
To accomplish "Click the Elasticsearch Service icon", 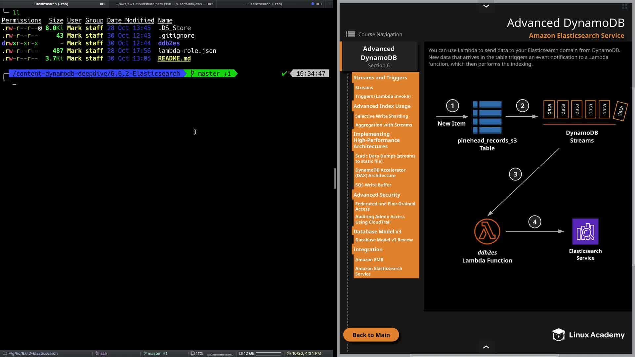I will coord(585,231).
